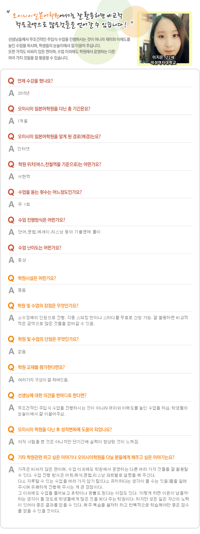The image size is (200, 534).
Task: Click the A icon next to answer '2015년'
Action: point(11,93)
